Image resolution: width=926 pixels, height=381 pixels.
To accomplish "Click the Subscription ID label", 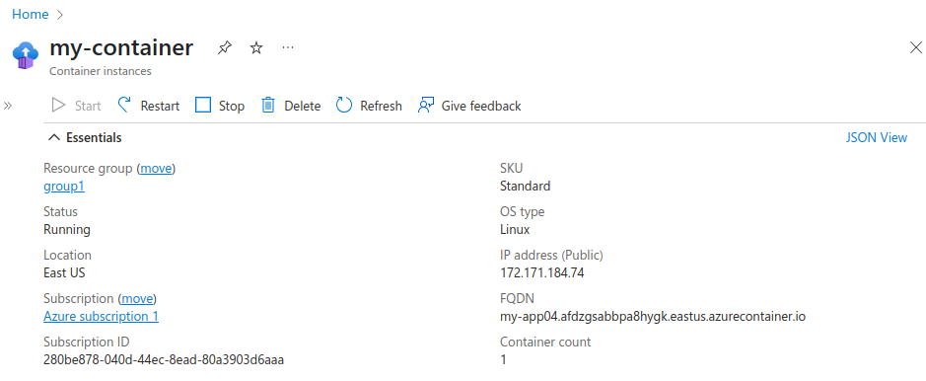I will (x=86, y=342).
